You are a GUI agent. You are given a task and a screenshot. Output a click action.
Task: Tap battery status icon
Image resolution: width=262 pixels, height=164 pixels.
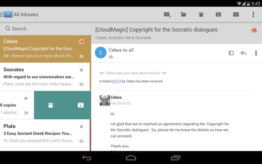pos(248,3)
